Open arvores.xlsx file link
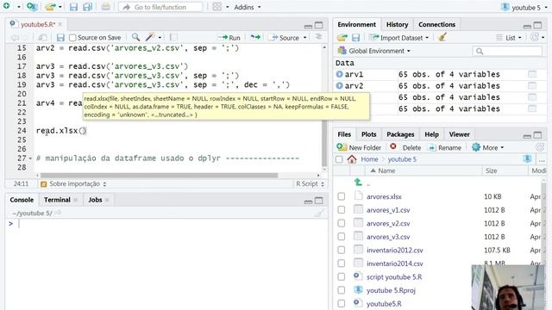Screen dimensions: 552x310 384,197
